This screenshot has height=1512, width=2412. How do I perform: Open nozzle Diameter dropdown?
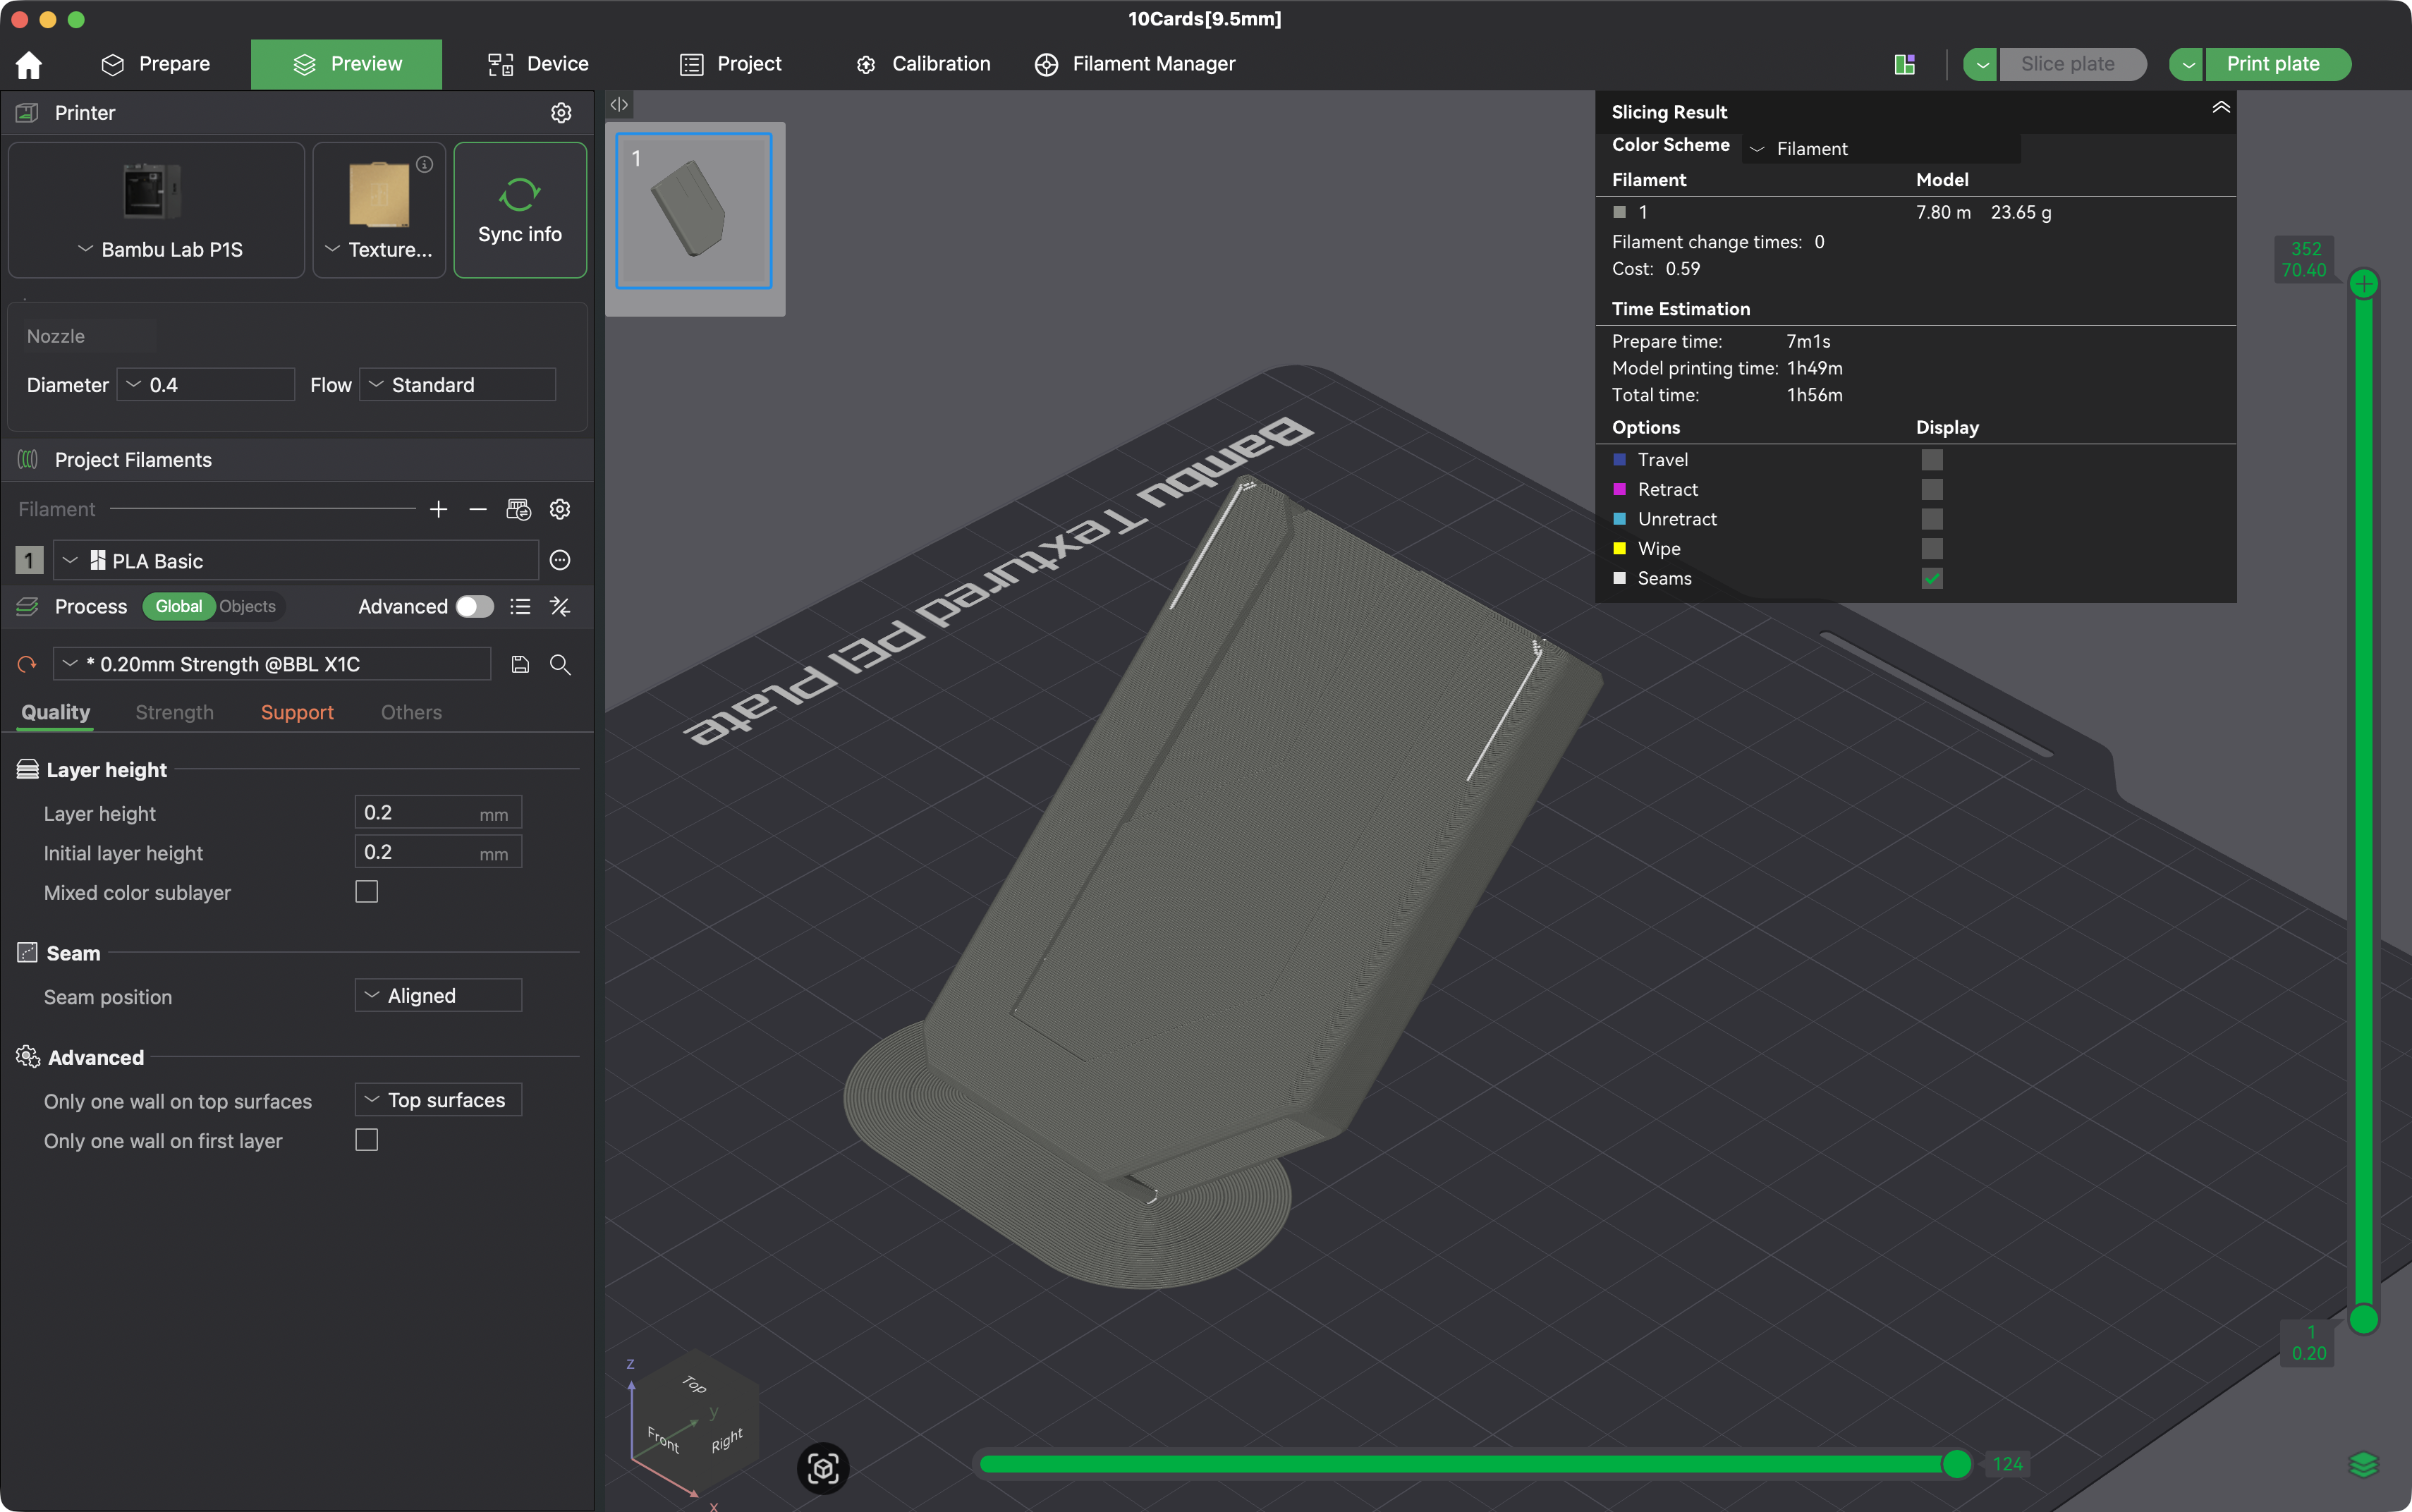pyautogui.click(x=206, y=385)
